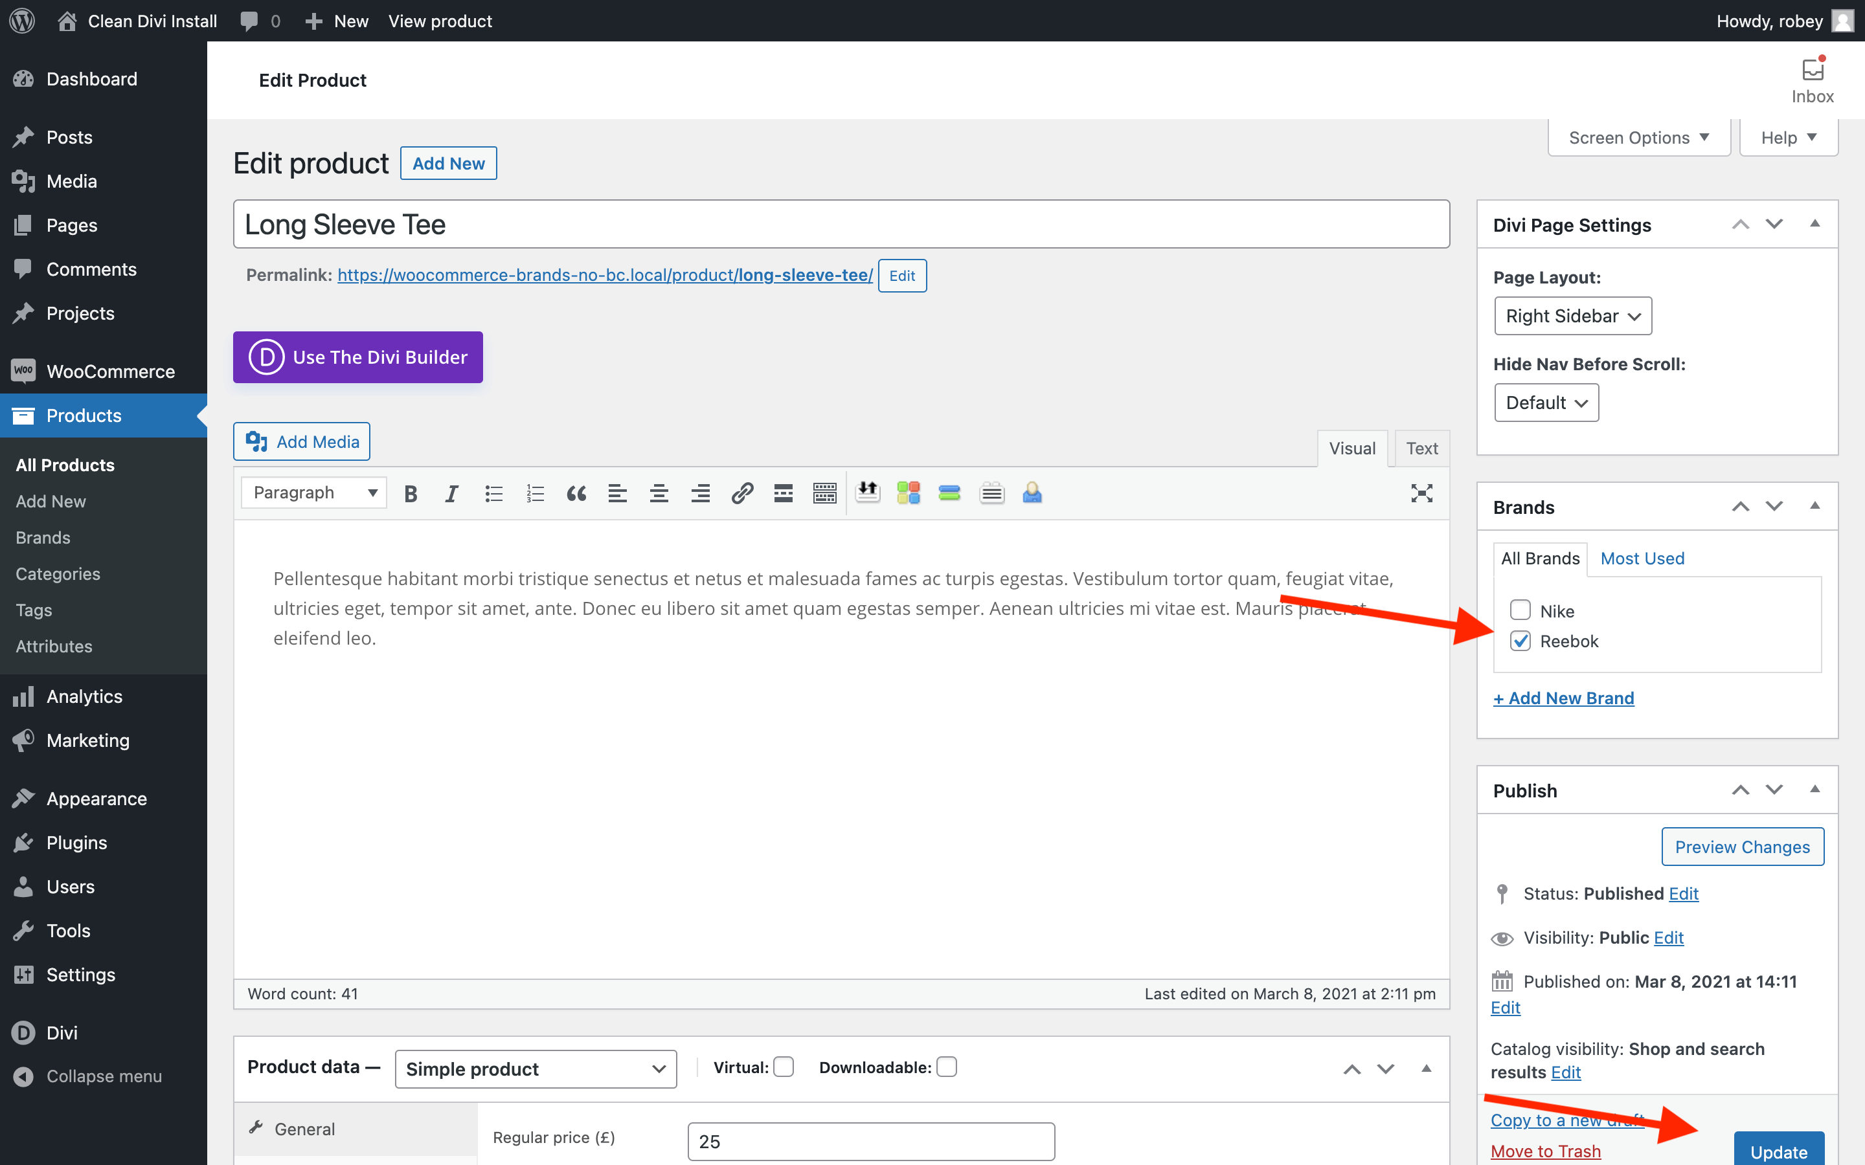
Task: Enable the Downloadable product checkbox
Action: [946, 1067]
